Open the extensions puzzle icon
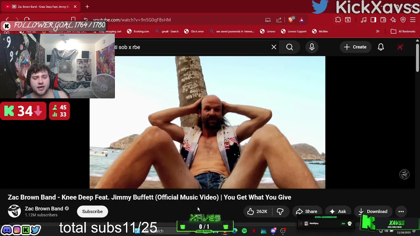Image resolution: width=420 pixels, height=236 pixels. coord(338,20)
